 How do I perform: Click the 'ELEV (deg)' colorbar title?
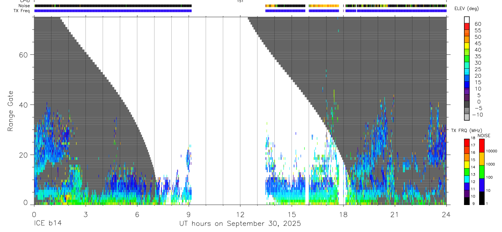click(466, 9)
